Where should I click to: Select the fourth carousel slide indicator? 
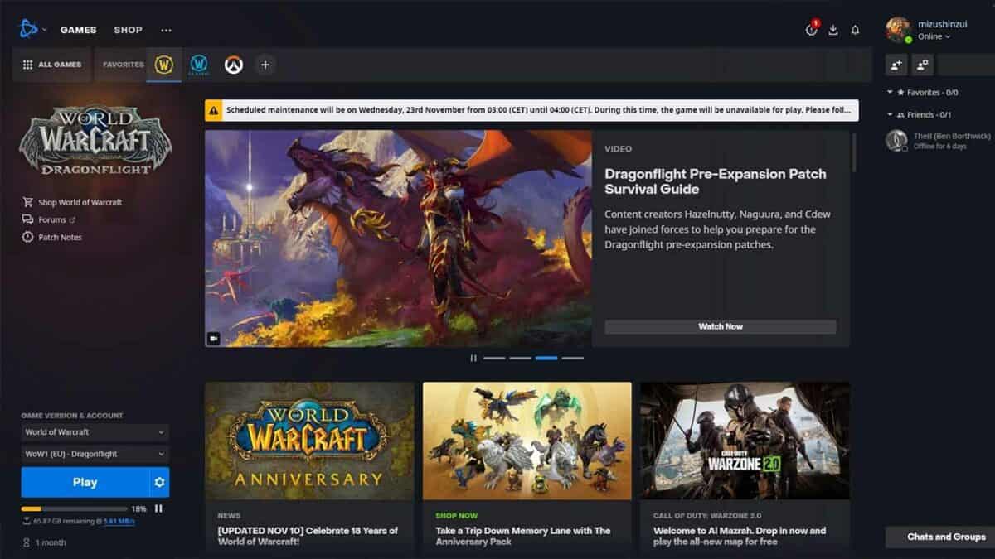tap(572, 358)
